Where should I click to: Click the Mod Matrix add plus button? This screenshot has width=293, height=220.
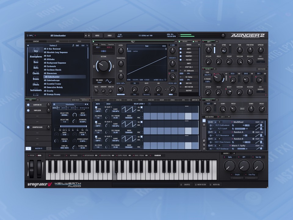[204, 125]
